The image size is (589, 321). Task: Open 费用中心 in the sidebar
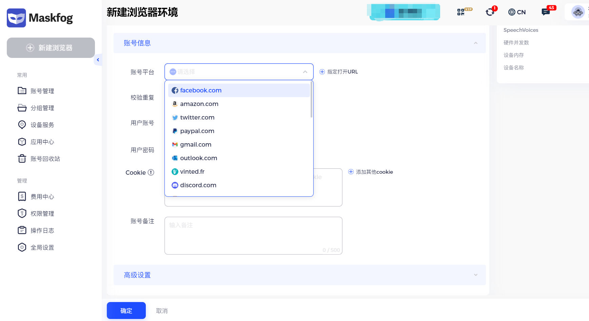pyautogui.click(x=42, y=196)
